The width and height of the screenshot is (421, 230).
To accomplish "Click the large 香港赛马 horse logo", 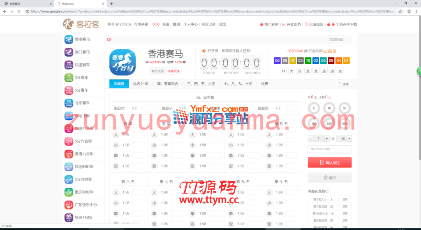I will click(123, 63).
